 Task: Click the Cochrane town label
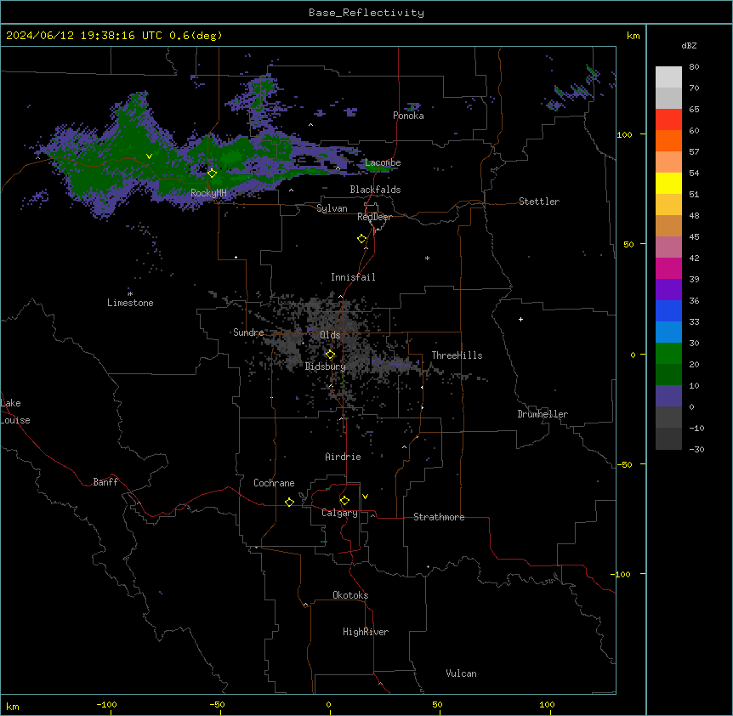pos(274,483)
